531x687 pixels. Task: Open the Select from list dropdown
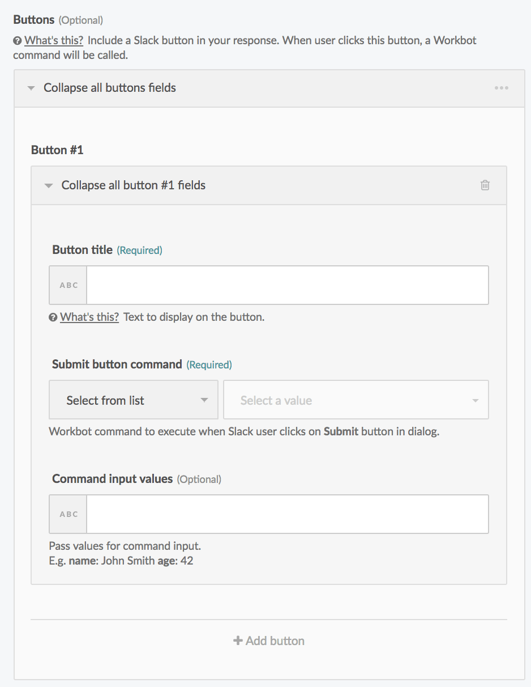point(134,400)
